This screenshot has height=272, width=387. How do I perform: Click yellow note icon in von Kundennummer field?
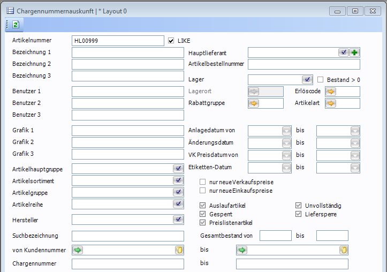pyautogui.click(x=179, y=250)
